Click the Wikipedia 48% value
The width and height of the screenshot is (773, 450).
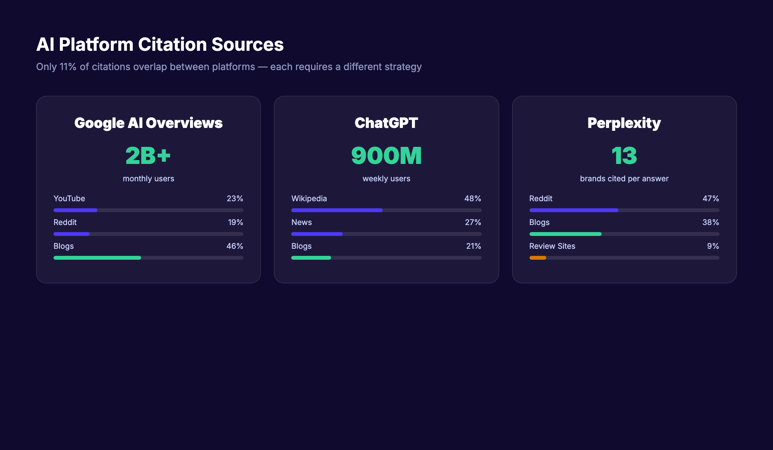click(472, 198)
